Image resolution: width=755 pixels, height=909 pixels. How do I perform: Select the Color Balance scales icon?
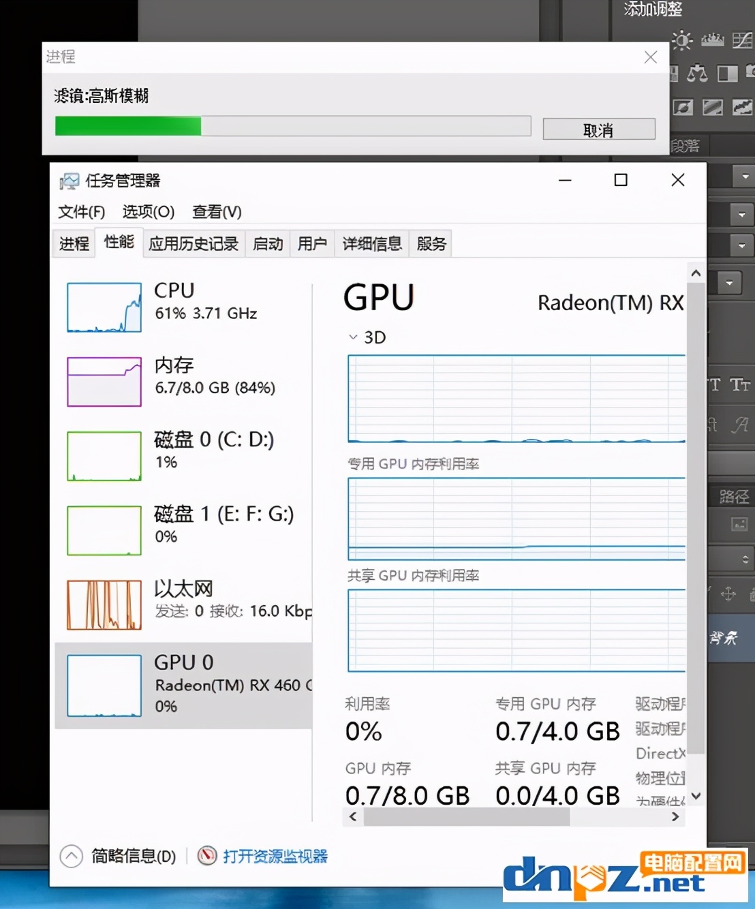697,73
